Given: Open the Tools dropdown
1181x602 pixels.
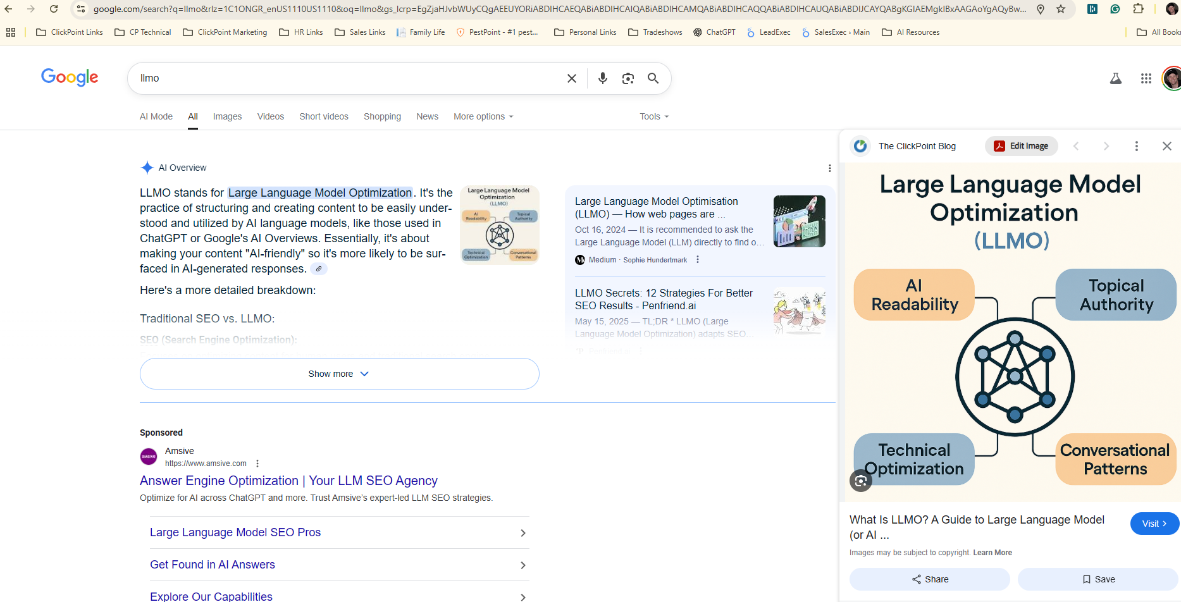Looking at the screenshot, I should click(x=654, y=116).
